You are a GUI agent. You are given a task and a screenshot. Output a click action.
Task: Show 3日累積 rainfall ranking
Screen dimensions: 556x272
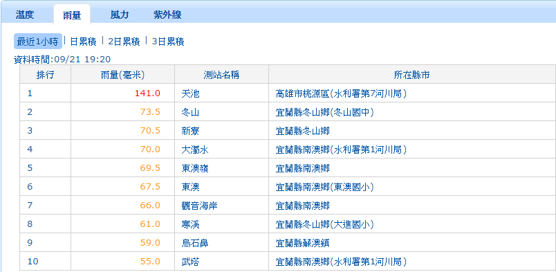[168, 42]
